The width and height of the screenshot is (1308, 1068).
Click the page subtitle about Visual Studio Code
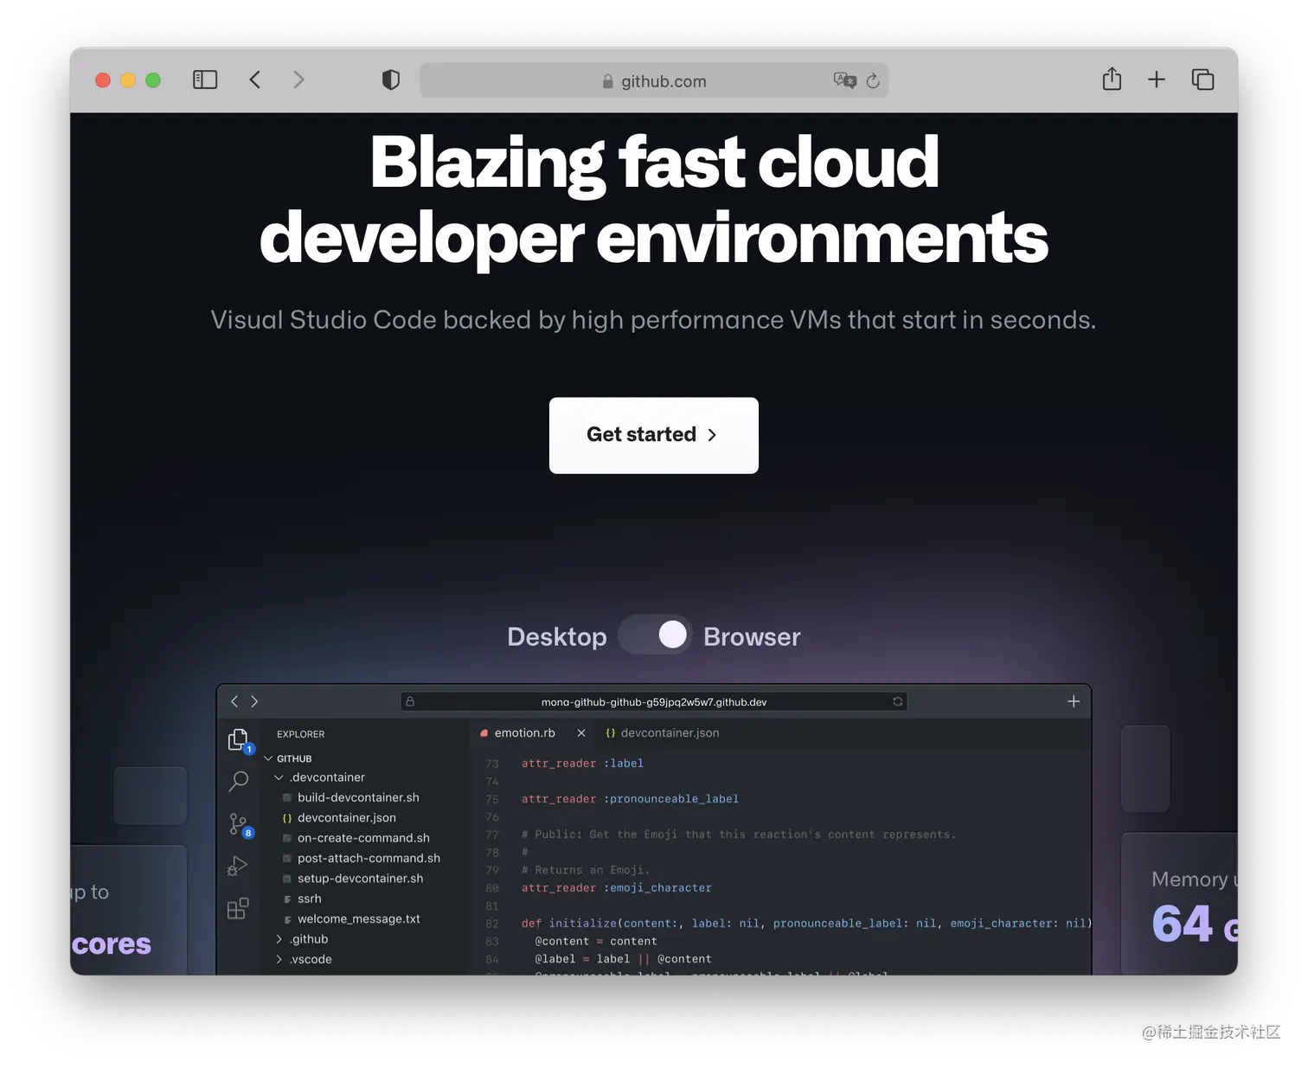[653, 320]
